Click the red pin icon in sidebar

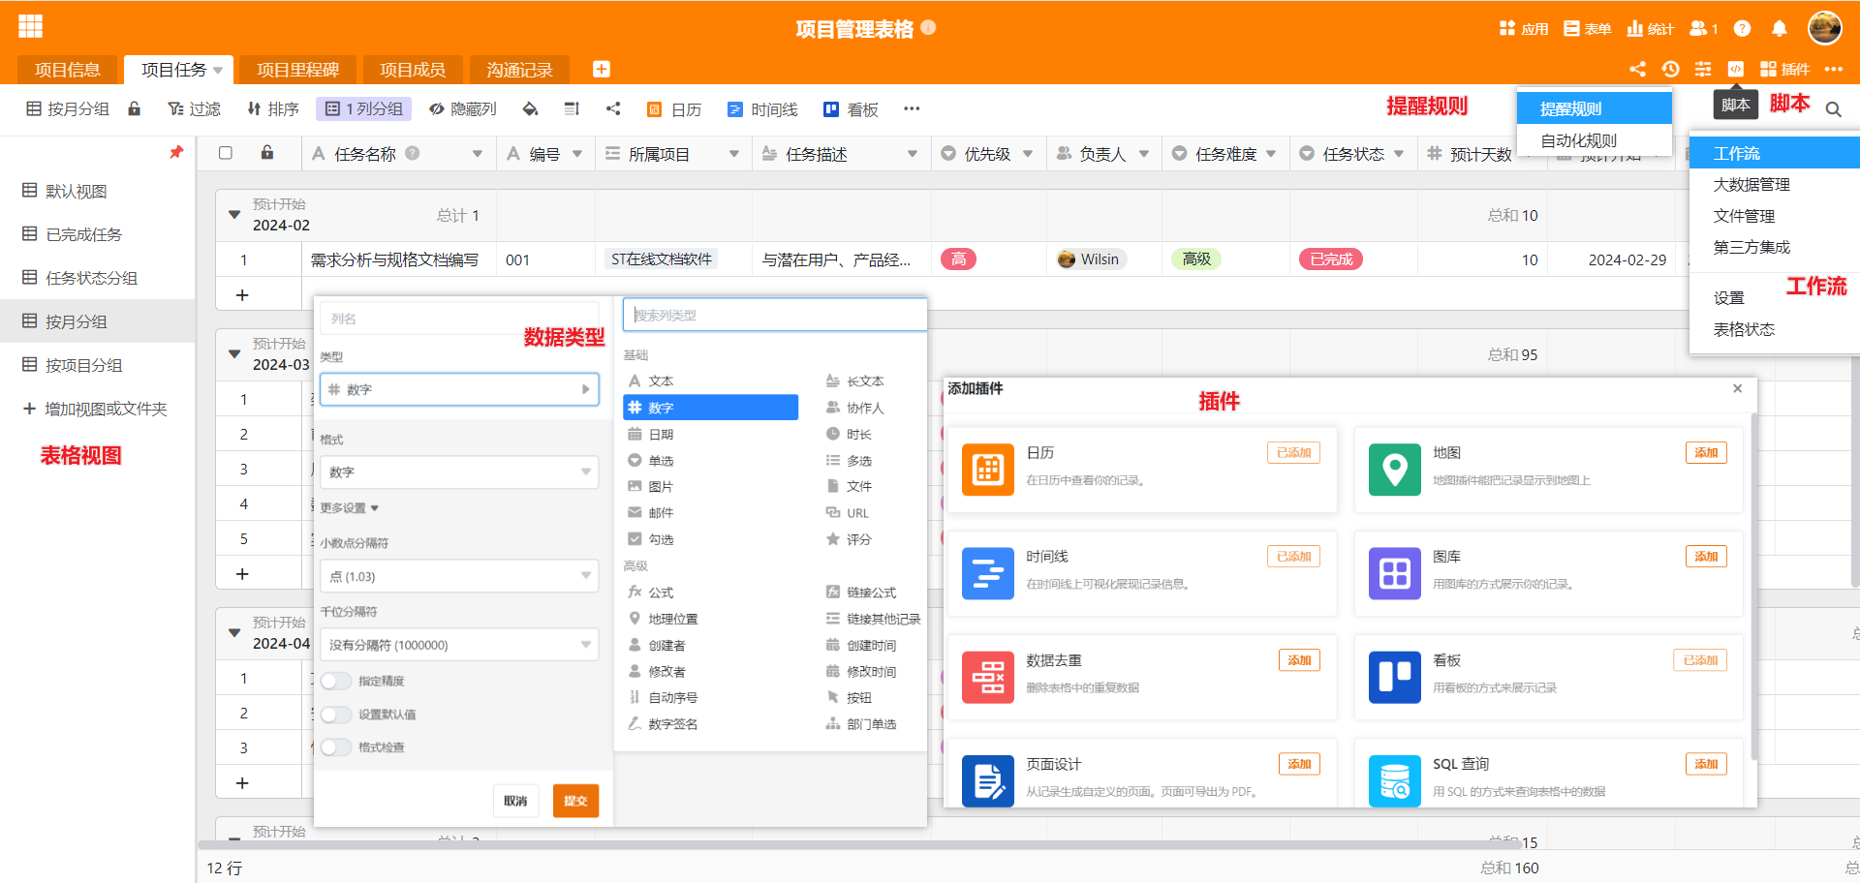pos(175,152)
